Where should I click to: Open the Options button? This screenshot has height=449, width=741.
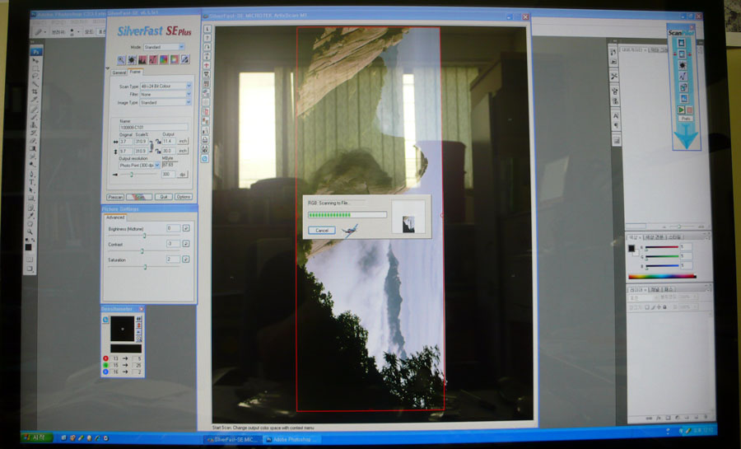click(x=184, y=197)
